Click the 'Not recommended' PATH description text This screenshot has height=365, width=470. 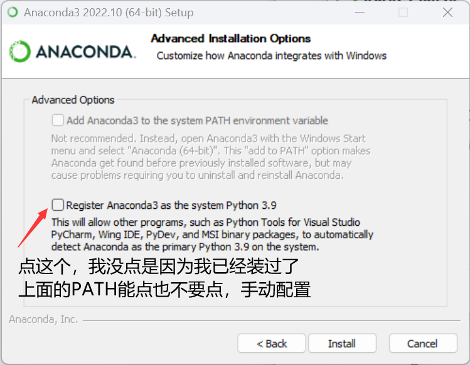[x=211, y=157]
